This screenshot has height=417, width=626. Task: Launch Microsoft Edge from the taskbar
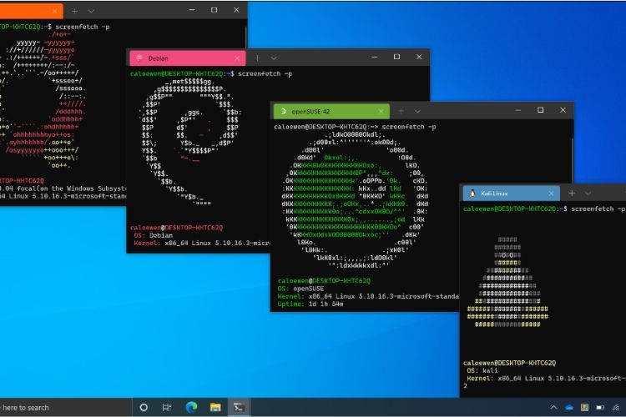191,407
